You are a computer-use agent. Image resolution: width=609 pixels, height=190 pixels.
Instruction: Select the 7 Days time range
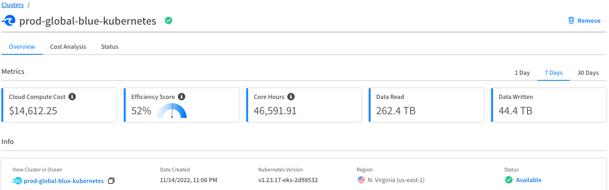click(554, 72)
